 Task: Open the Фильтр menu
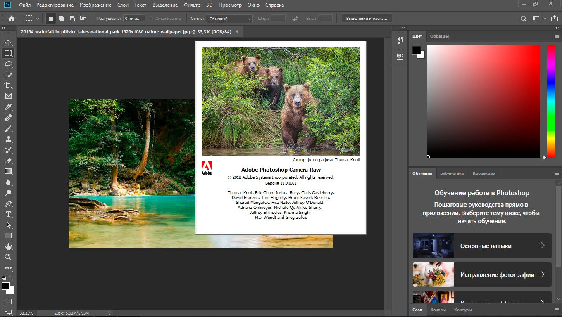pyautogui.click(x=192, y=5)
